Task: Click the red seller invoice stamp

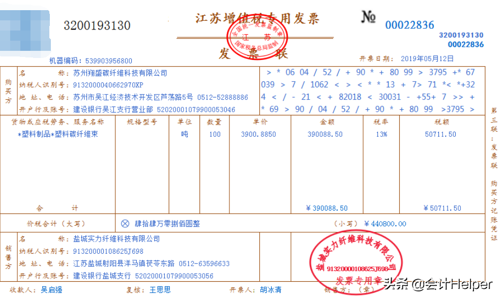Action: (356, 262)
